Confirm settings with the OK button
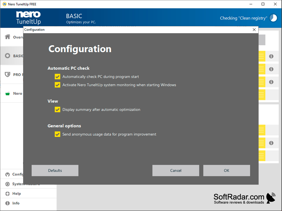Image resolution: width=282 pixels, height=211 pixels. click(x=227, y=170)
